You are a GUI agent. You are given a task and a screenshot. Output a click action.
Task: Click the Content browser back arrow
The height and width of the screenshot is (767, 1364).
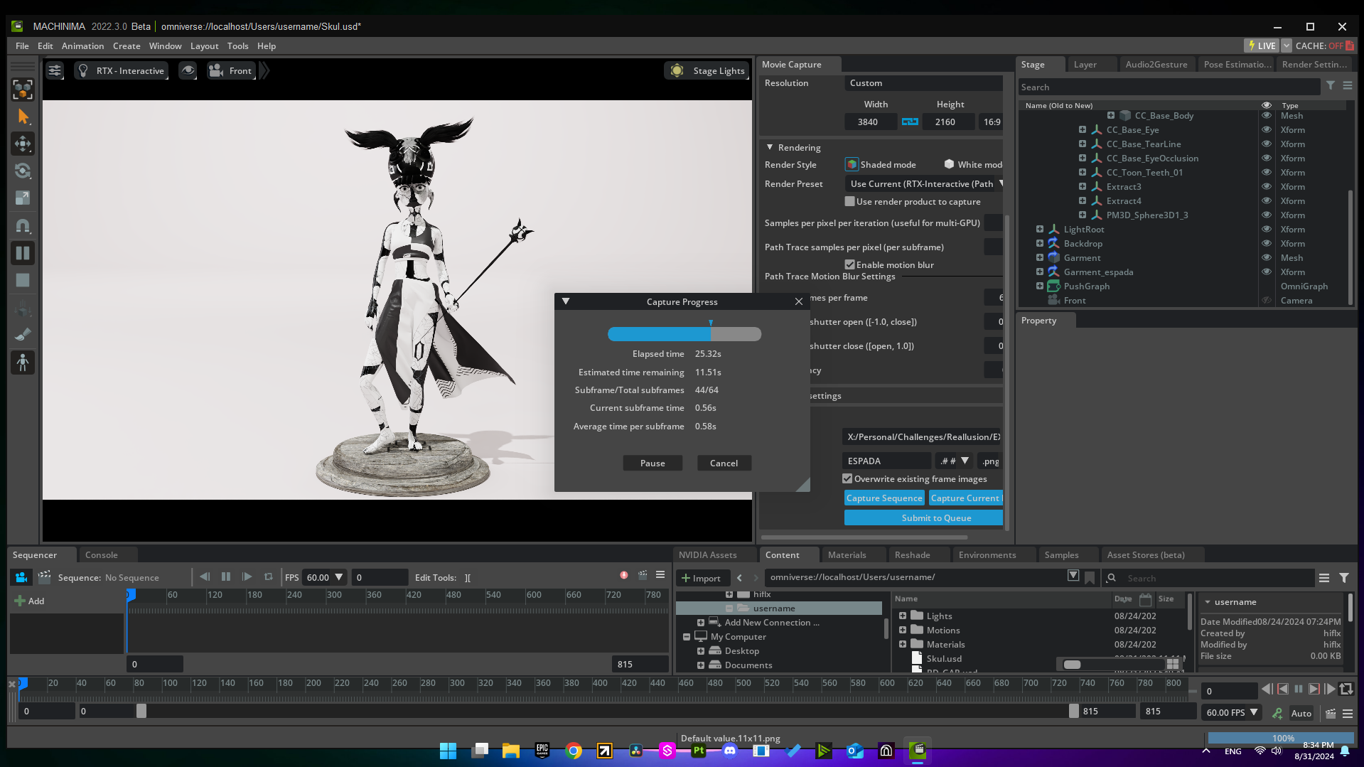[x=740, y=578]
